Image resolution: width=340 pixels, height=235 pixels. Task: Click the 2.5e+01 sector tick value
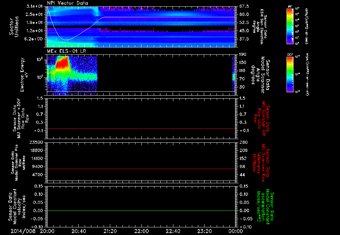(35, 14)
